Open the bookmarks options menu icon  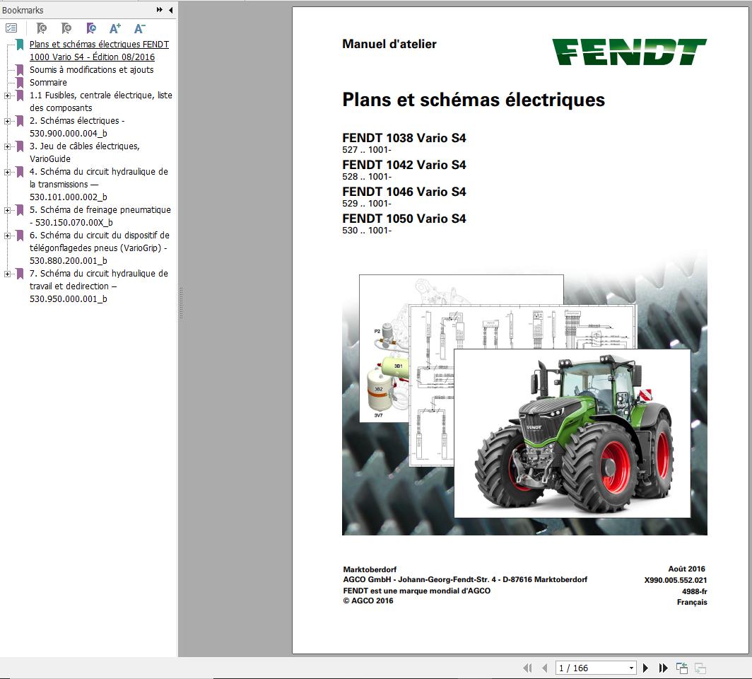click(11, 28)
